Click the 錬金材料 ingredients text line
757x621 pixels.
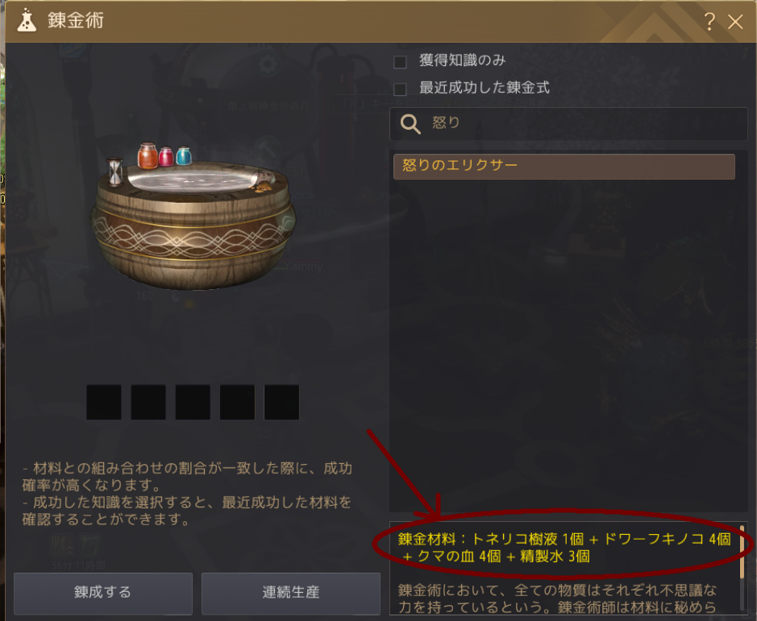tap(564, 547)
